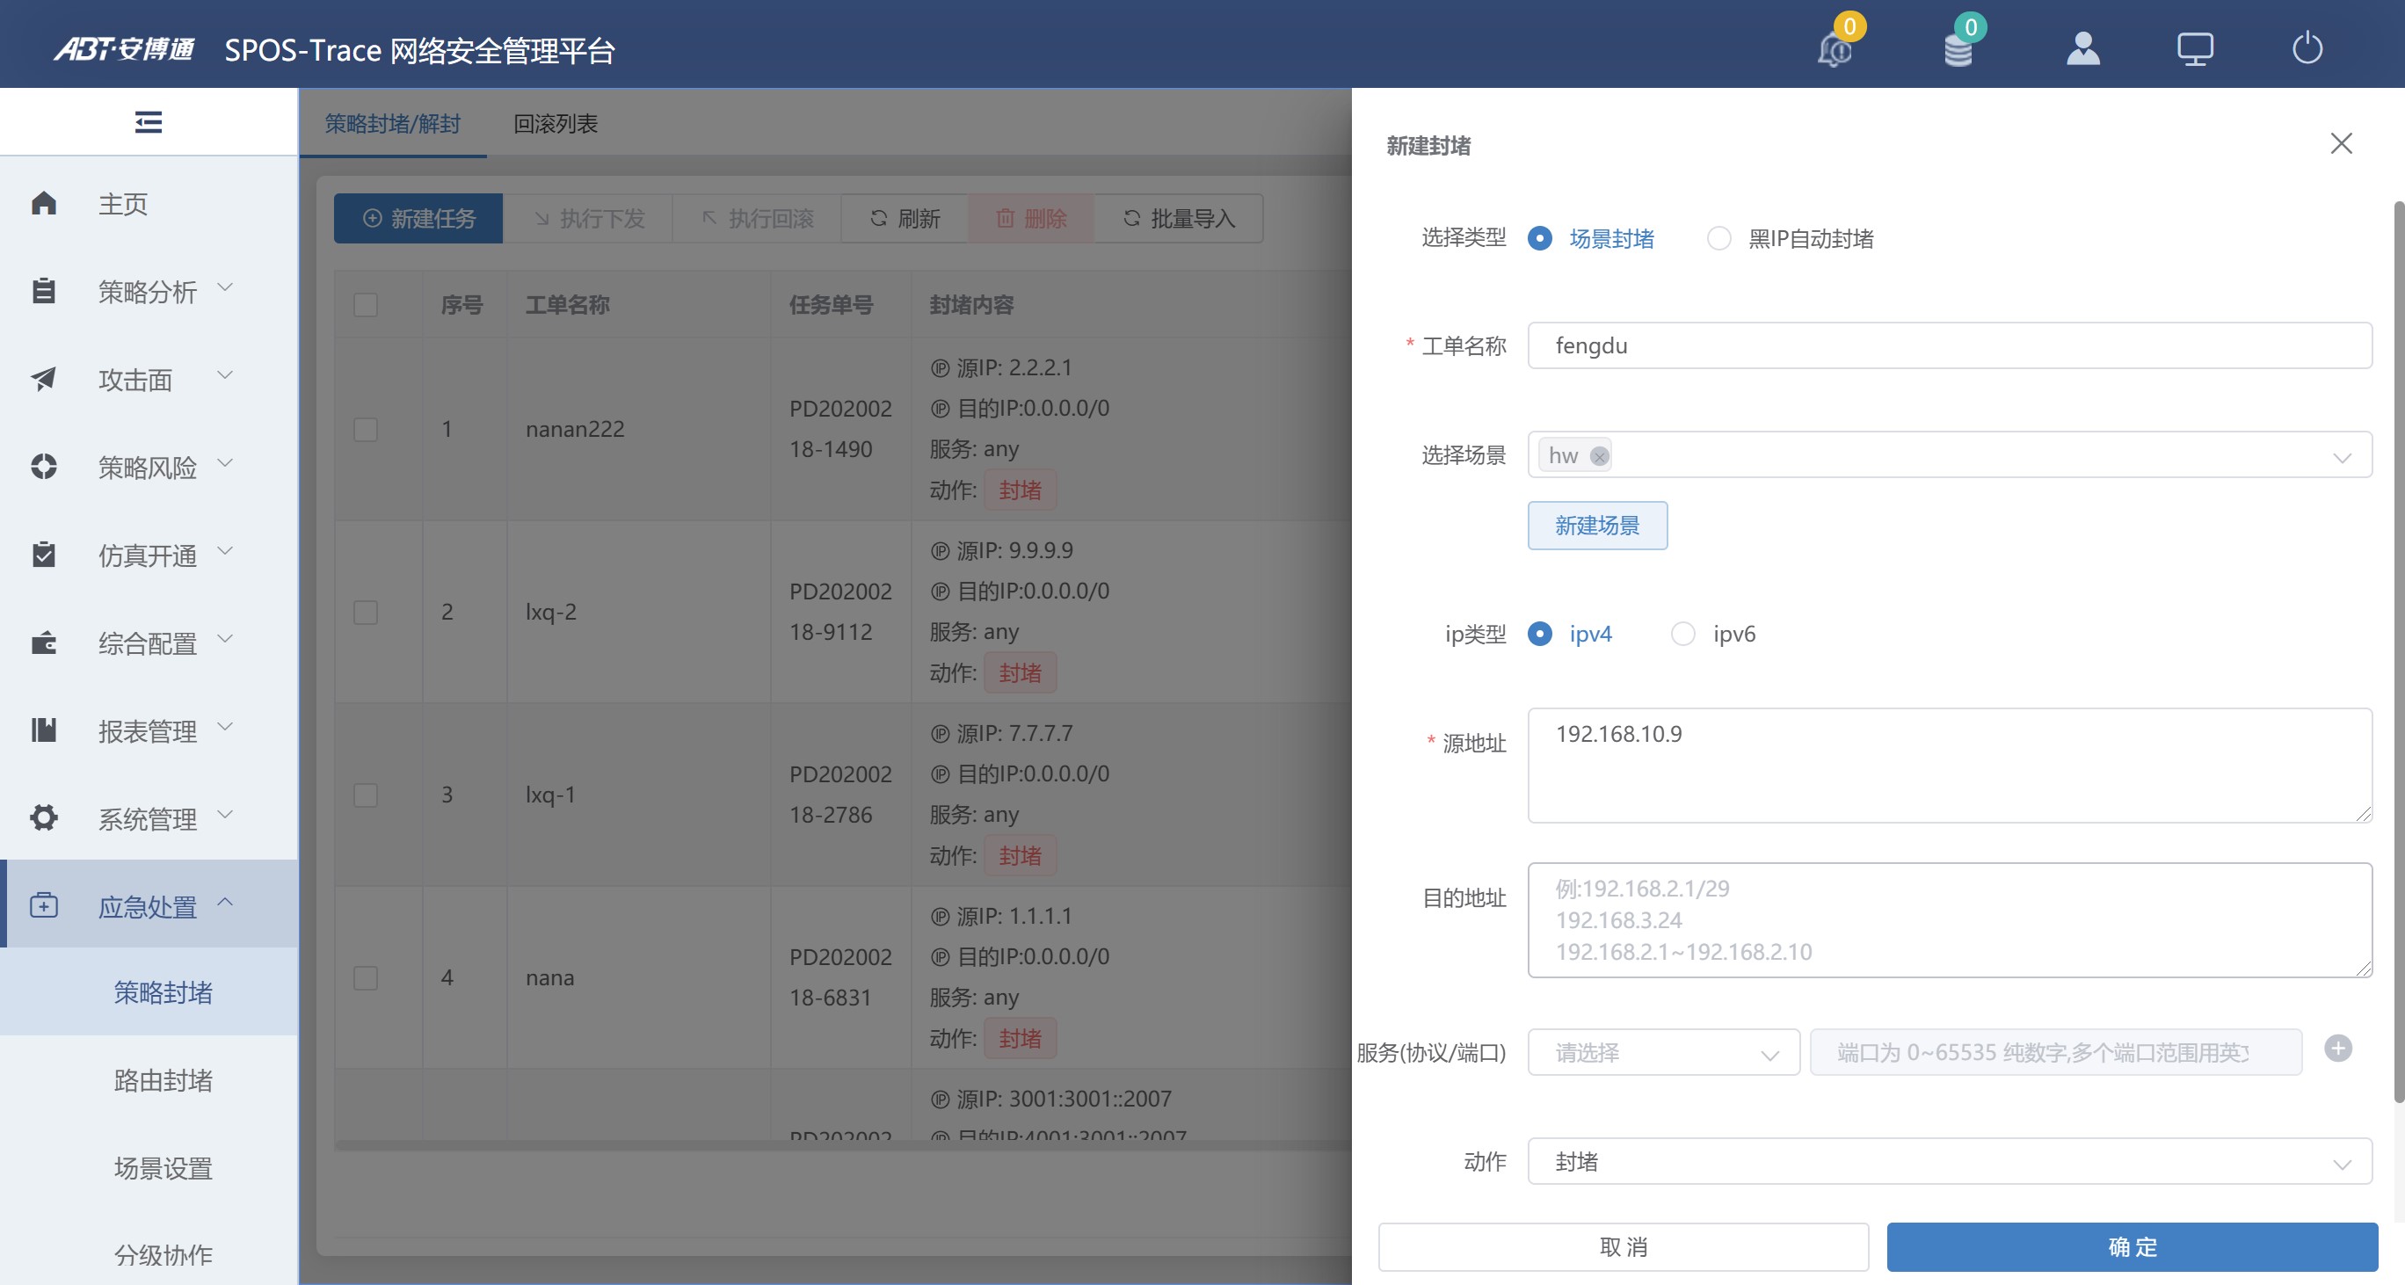2405x1285 pixels.
Task: Expand the 系统管理 menu
Action: coord(149,817)
